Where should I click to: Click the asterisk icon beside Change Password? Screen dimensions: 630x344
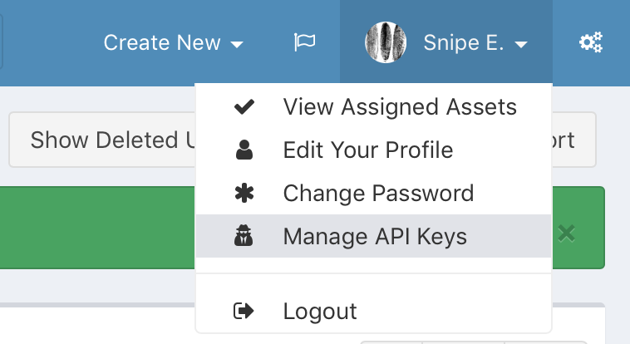pyautogui.click(x=244, y=193)
